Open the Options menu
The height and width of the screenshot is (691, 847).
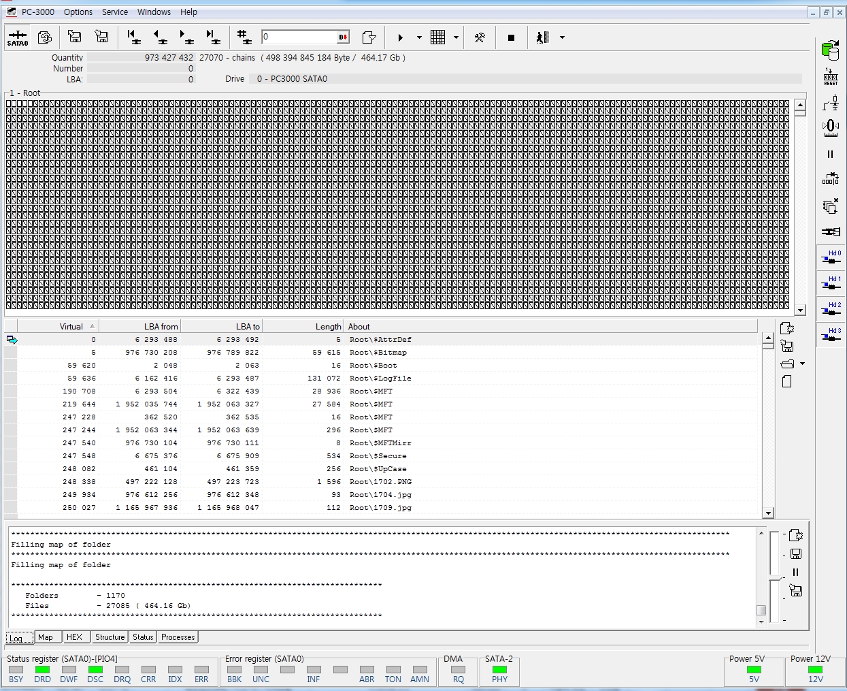(x=78, y=12)
